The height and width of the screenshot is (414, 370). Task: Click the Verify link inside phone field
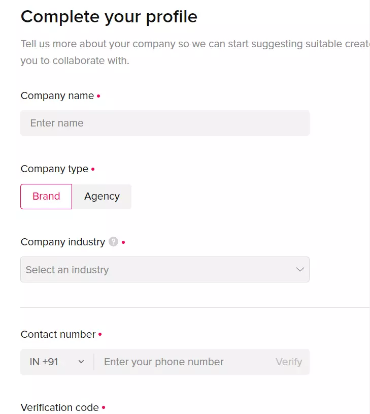click(288, 362)
